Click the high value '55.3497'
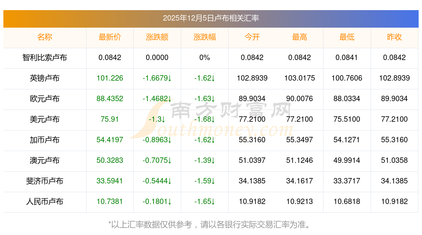Screen dimensions: 422x235 point(299,140)
